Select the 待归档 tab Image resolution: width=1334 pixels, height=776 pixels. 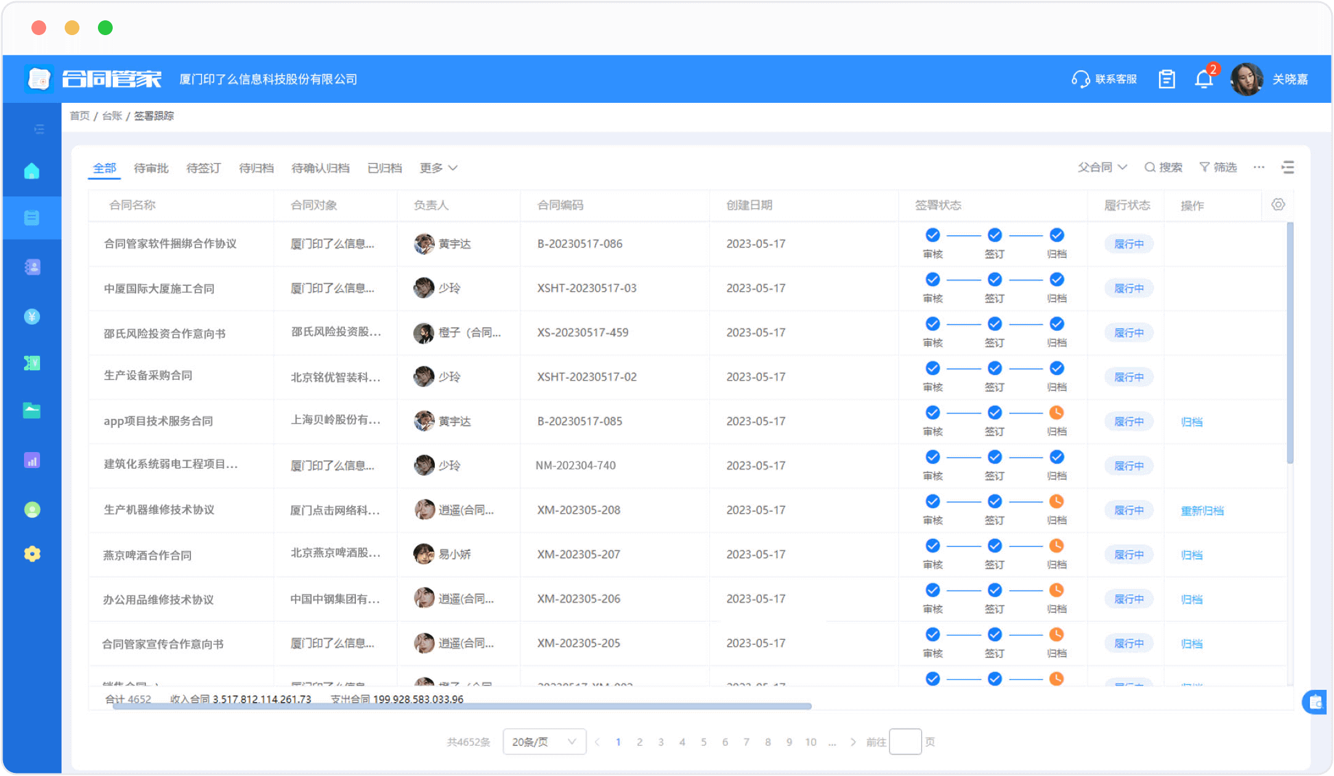[x=256, y=168]
